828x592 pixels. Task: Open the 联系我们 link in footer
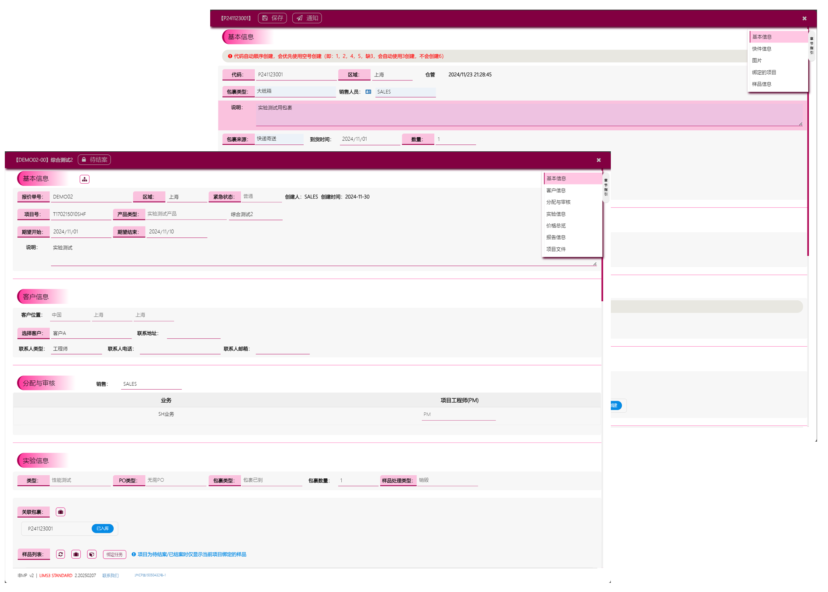[110, 575]
